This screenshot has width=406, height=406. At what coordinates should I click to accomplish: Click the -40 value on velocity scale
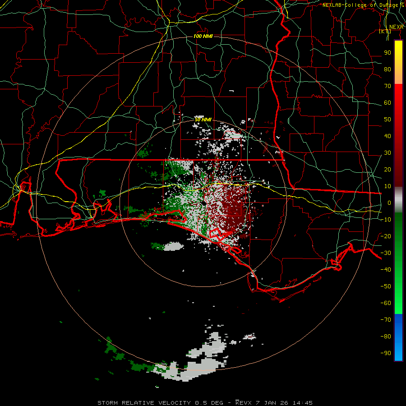click(x=386, y=270)
